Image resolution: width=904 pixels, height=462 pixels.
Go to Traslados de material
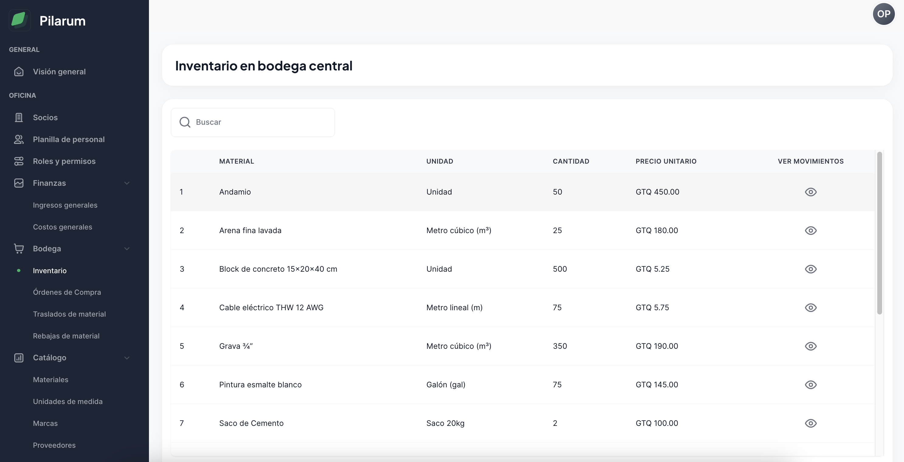70,314
